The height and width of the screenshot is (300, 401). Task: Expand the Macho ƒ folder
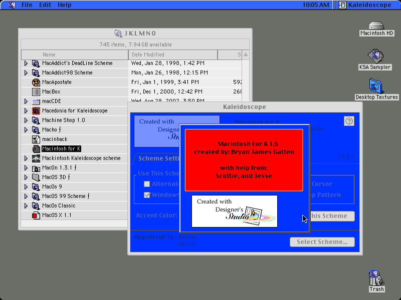point(26,129)
